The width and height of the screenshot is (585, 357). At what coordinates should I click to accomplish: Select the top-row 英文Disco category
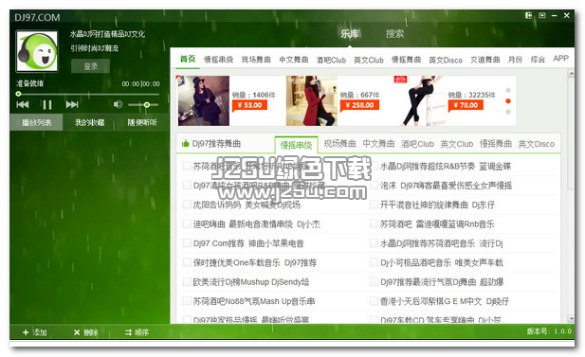(x=446, y=60)
